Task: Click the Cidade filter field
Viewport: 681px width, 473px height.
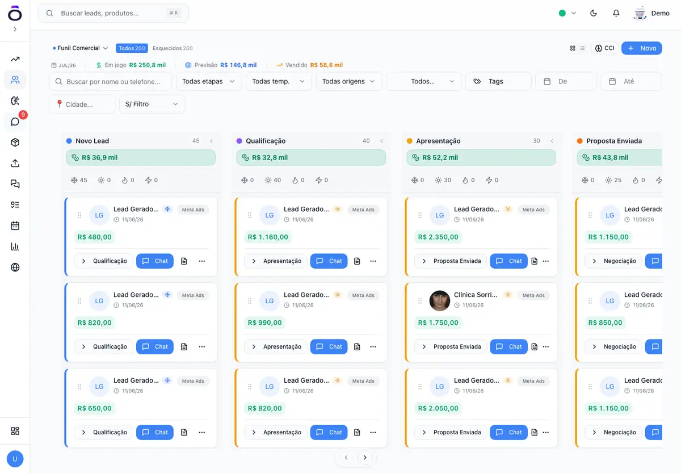Action: click(x=82, y=104)
